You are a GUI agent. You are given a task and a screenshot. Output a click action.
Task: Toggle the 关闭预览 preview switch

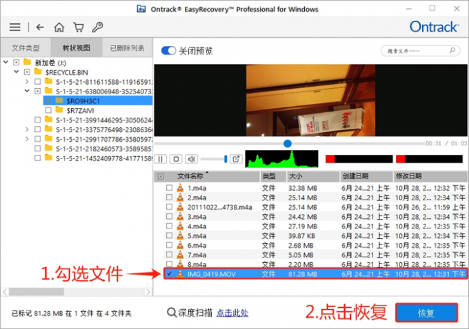tap(168, 50)
